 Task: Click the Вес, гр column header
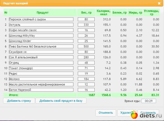point(86,12)
